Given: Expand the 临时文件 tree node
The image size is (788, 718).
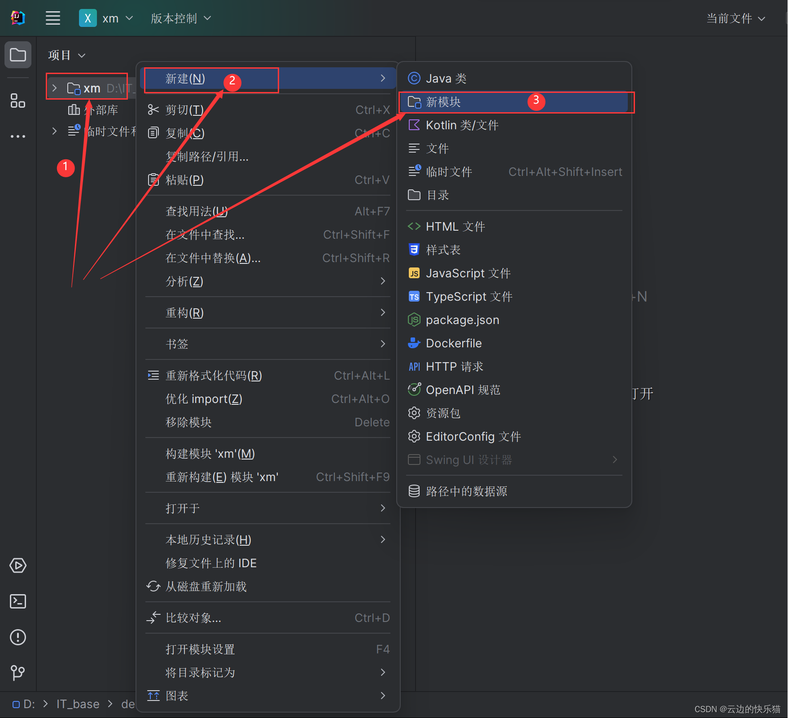Looking at the screenshot, I should click(54, 131).
